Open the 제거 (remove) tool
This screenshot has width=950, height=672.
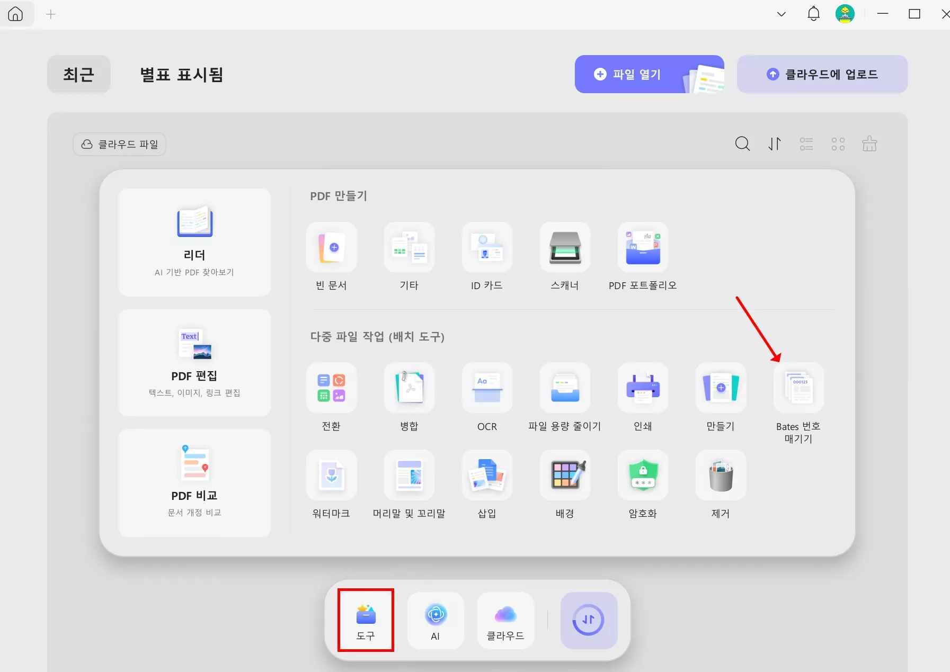click(721, 475)
